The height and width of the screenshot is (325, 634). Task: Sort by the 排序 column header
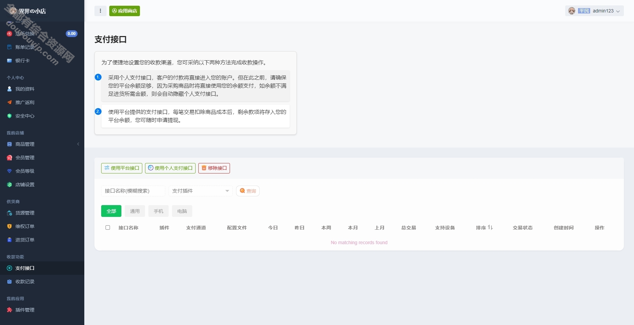pyautogui.click(x=484, y=228)
